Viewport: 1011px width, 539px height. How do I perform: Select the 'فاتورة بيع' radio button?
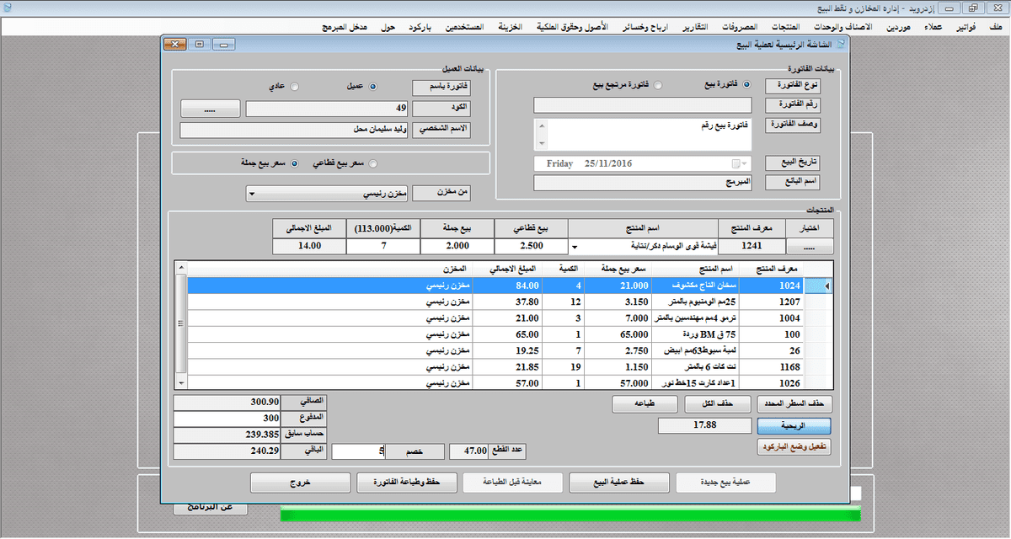tap(746, 85)
